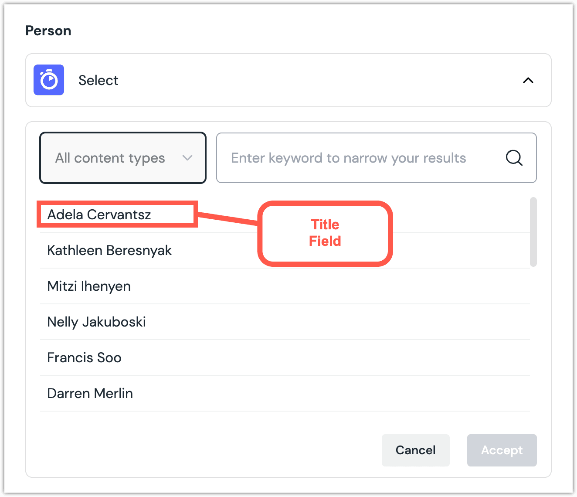Select Kathleen Beresnyak from the list
577x497 pixels.
109,250
